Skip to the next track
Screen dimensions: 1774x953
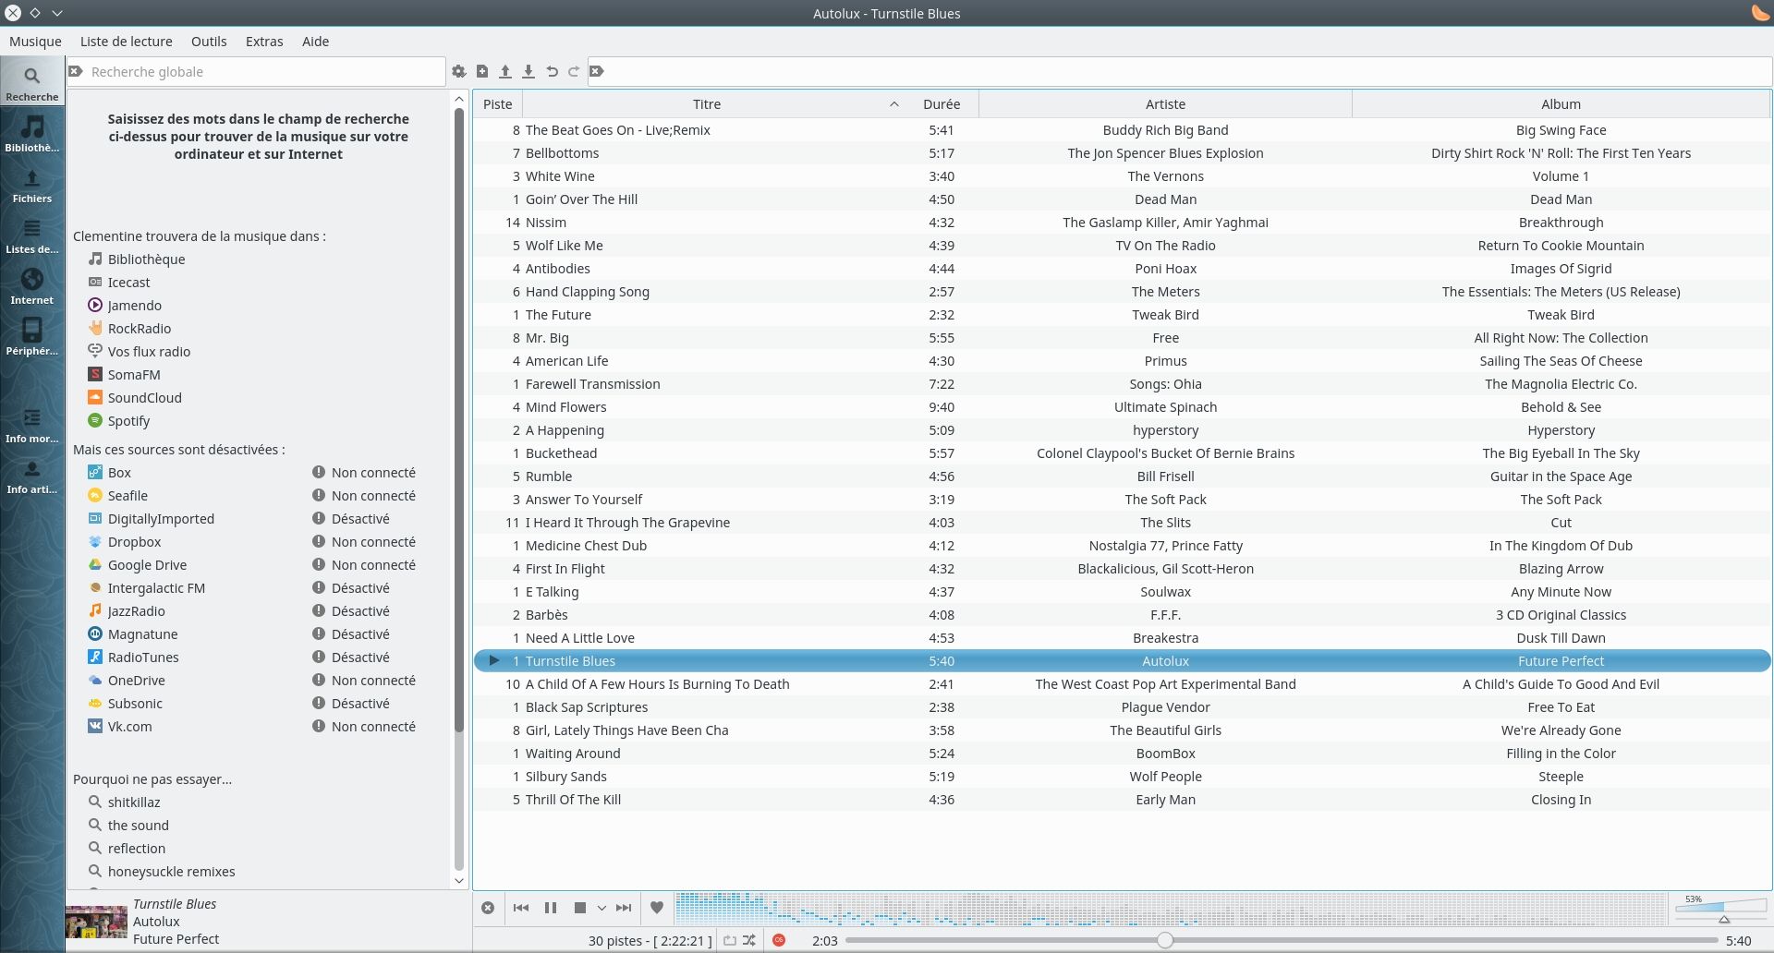[x=624, y=908]
